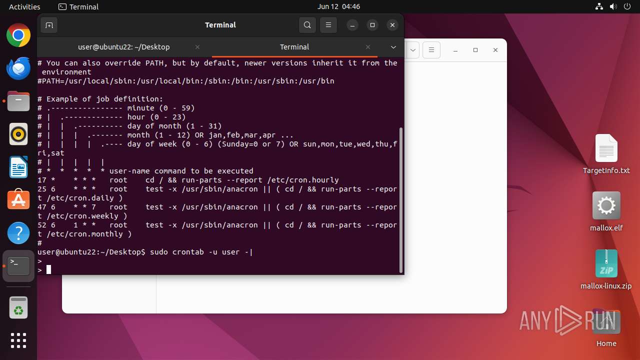Image resolution: width=640 pixels, height=360 pixels.
Task: Open the Terminal app menu in top bar
Action: point(78,6)
